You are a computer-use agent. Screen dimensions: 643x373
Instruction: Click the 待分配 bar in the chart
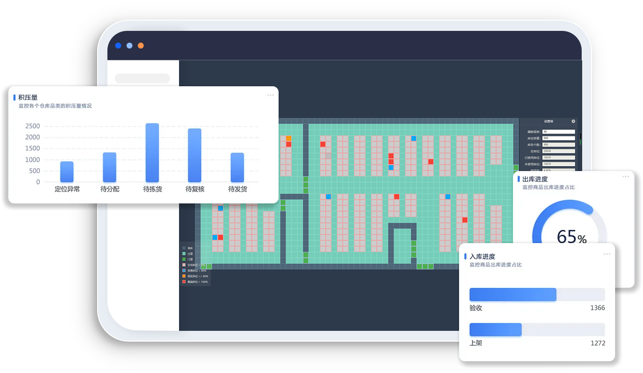tap(109, 167)
